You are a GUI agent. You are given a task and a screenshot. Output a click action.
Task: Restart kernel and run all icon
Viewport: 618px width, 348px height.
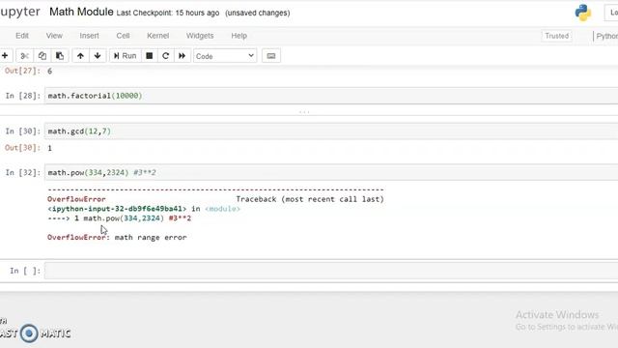(x=183, y=56)
